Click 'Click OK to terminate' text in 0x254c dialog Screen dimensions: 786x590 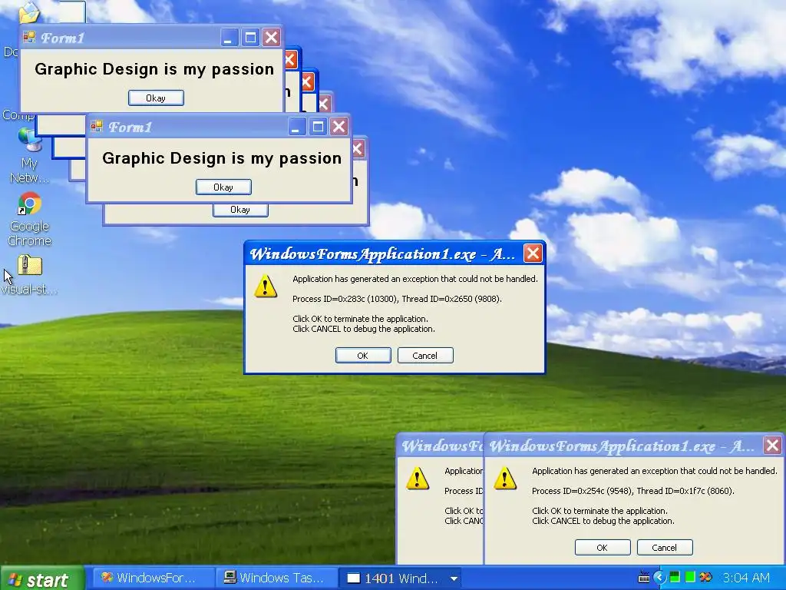(599, 511)
